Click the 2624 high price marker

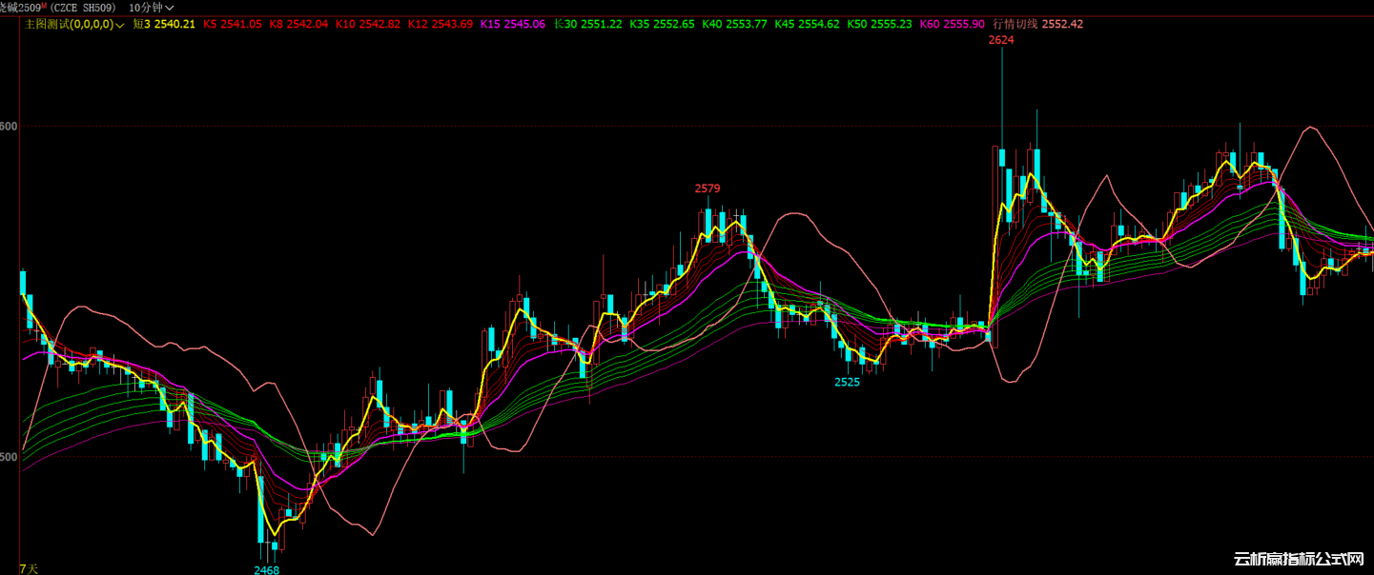pos(1001,40)
